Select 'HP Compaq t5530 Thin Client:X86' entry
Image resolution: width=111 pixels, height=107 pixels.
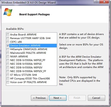30,78
